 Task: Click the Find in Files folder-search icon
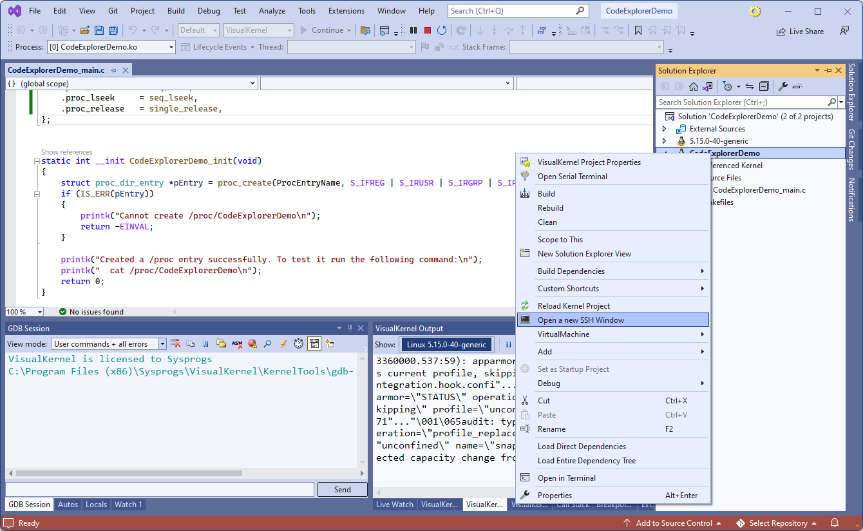[x=366, y=30]
